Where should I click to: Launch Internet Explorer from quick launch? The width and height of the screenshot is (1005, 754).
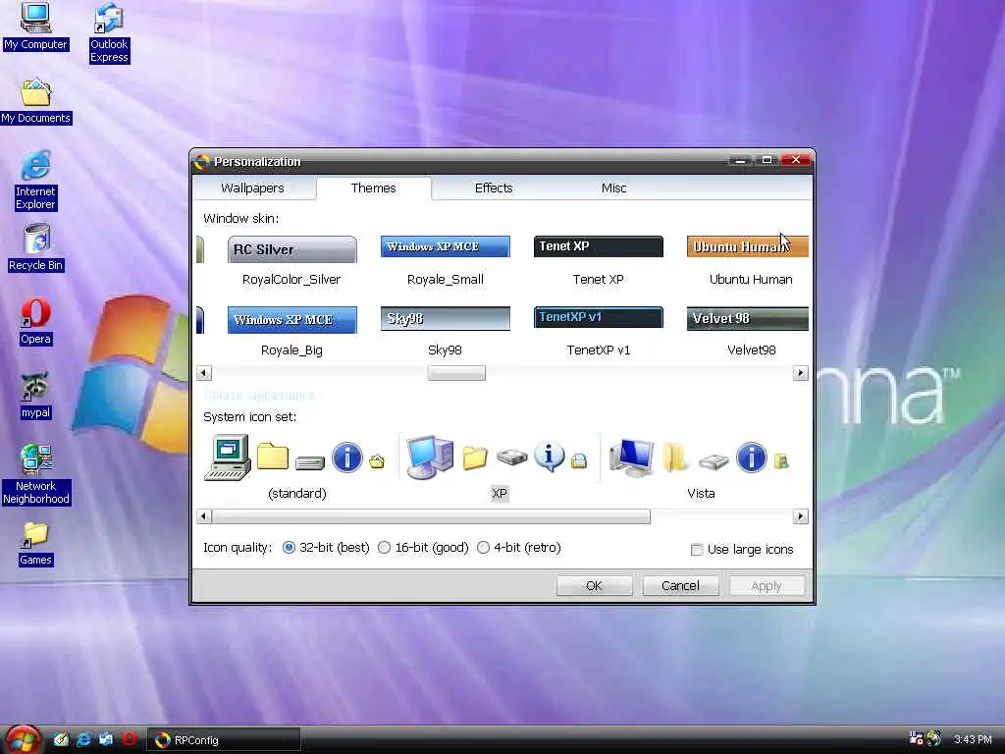point(83,739)
